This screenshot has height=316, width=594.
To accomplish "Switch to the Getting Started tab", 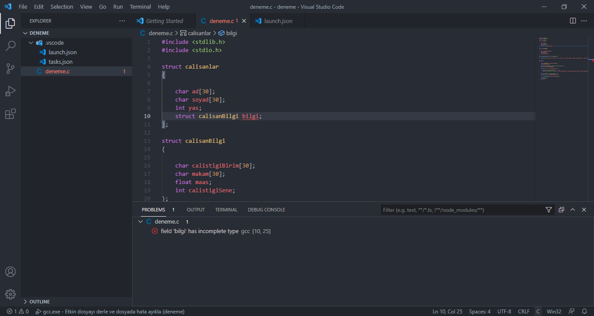I will pyautogui.click(x=164, y=21).
